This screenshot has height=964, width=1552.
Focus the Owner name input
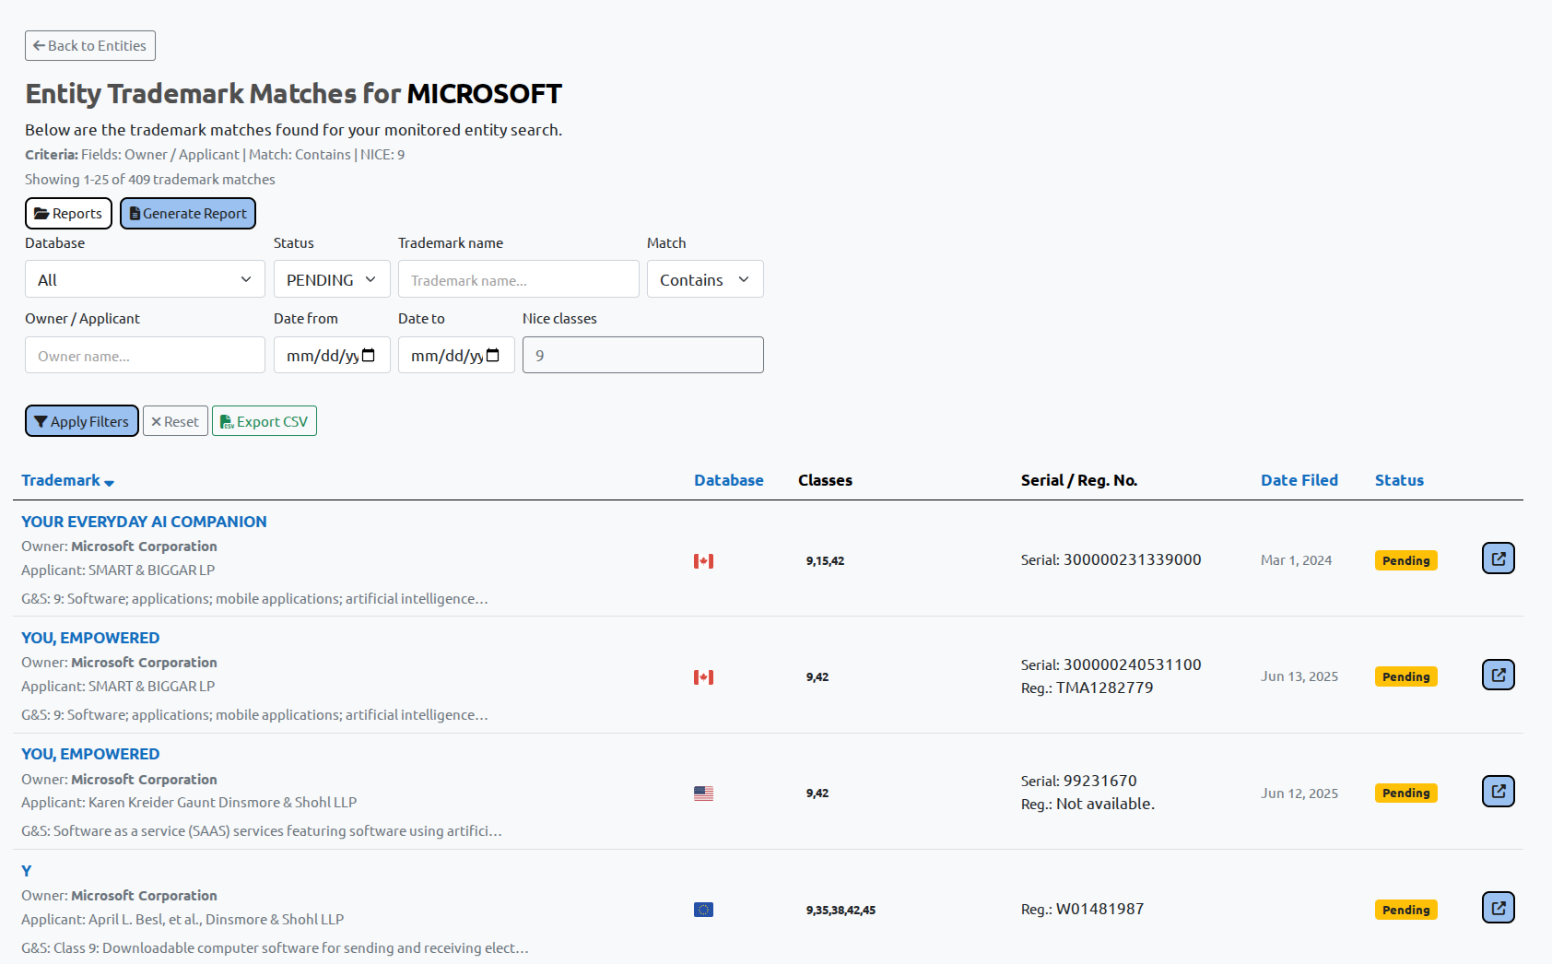pyautogui.click(x=145, y=355)
